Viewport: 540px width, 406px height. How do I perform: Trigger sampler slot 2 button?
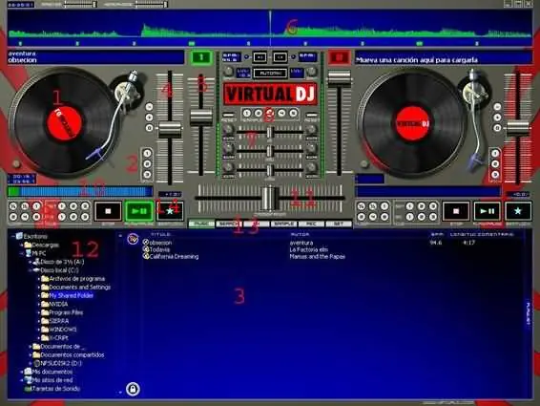258,113
